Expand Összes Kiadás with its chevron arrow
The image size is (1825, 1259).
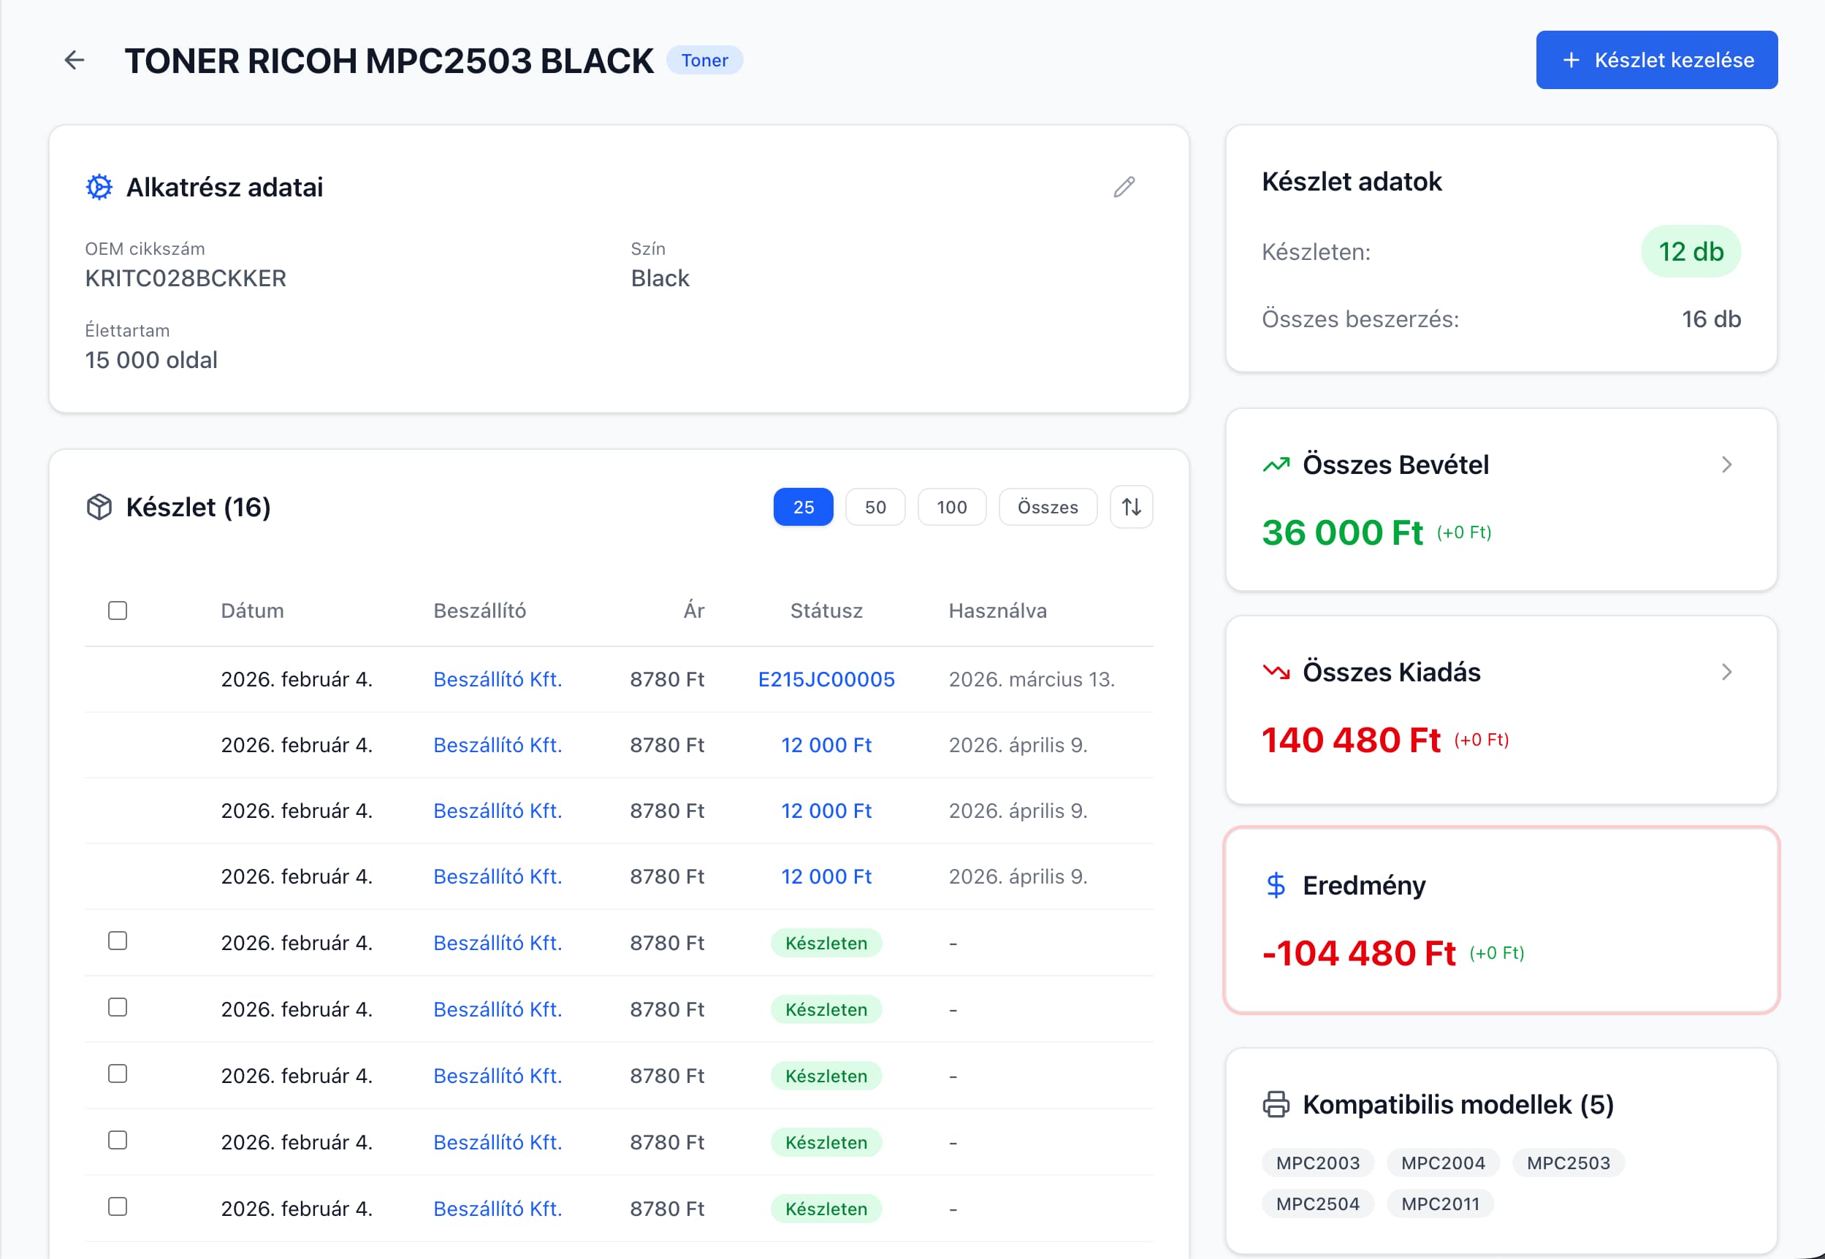[x=1726, y=672]
